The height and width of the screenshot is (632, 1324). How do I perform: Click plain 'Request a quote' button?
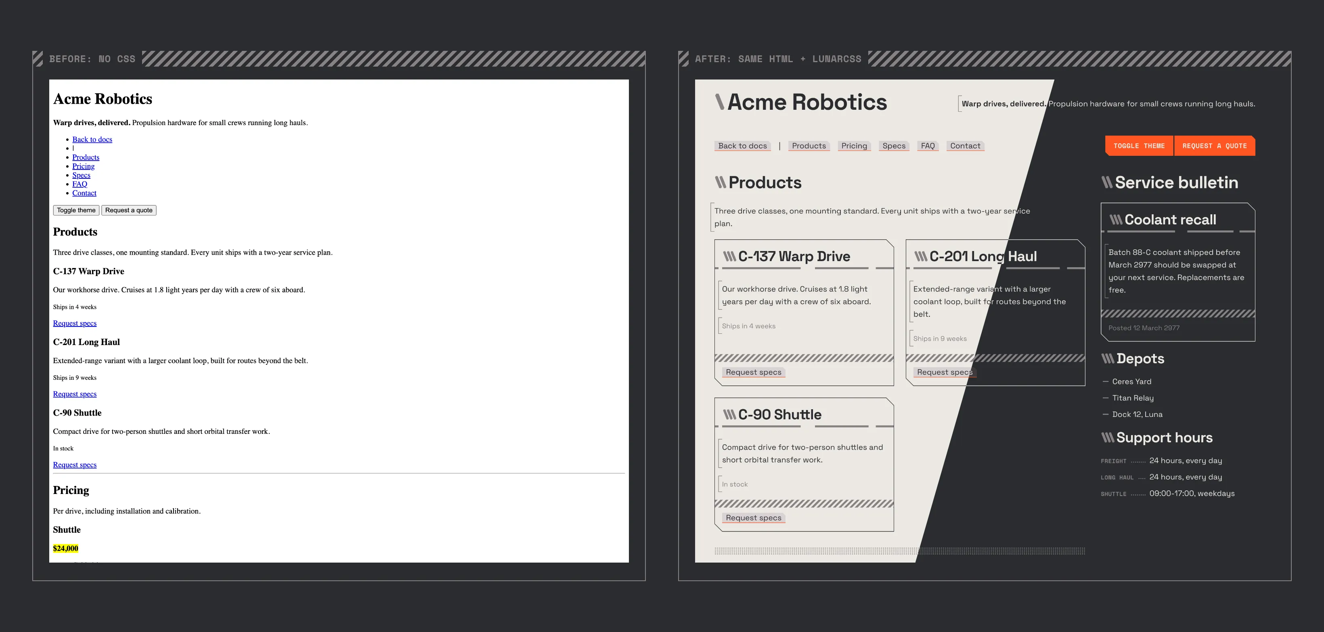(129, 210)
